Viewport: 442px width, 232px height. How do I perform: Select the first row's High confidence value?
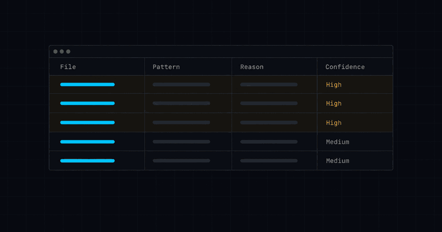coord(334,85)
